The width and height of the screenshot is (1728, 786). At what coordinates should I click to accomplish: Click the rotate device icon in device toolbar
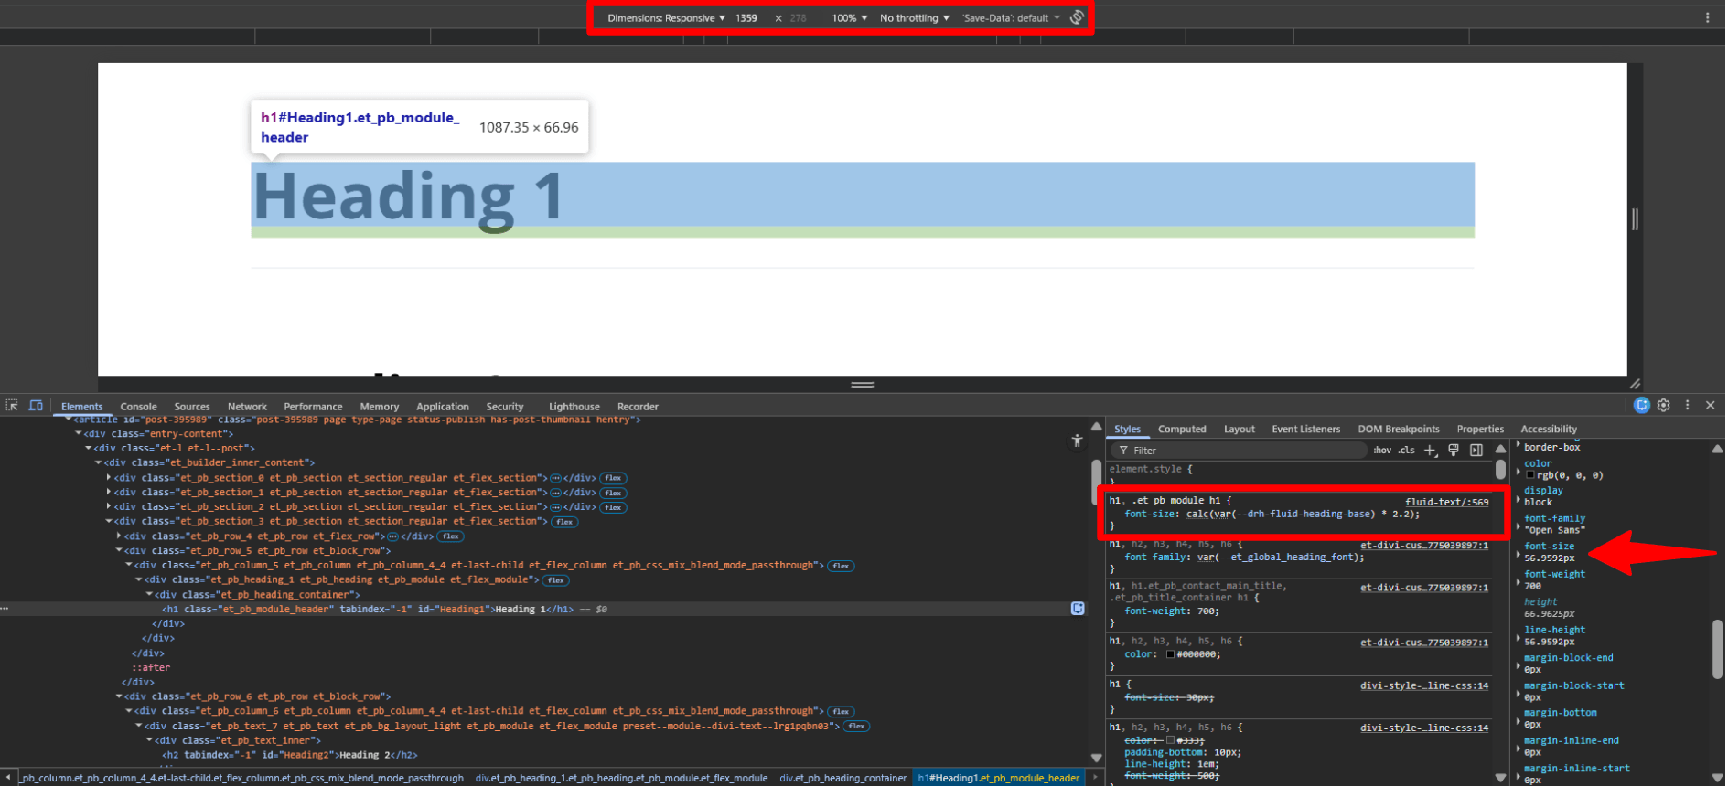[x=1078, y=17]
